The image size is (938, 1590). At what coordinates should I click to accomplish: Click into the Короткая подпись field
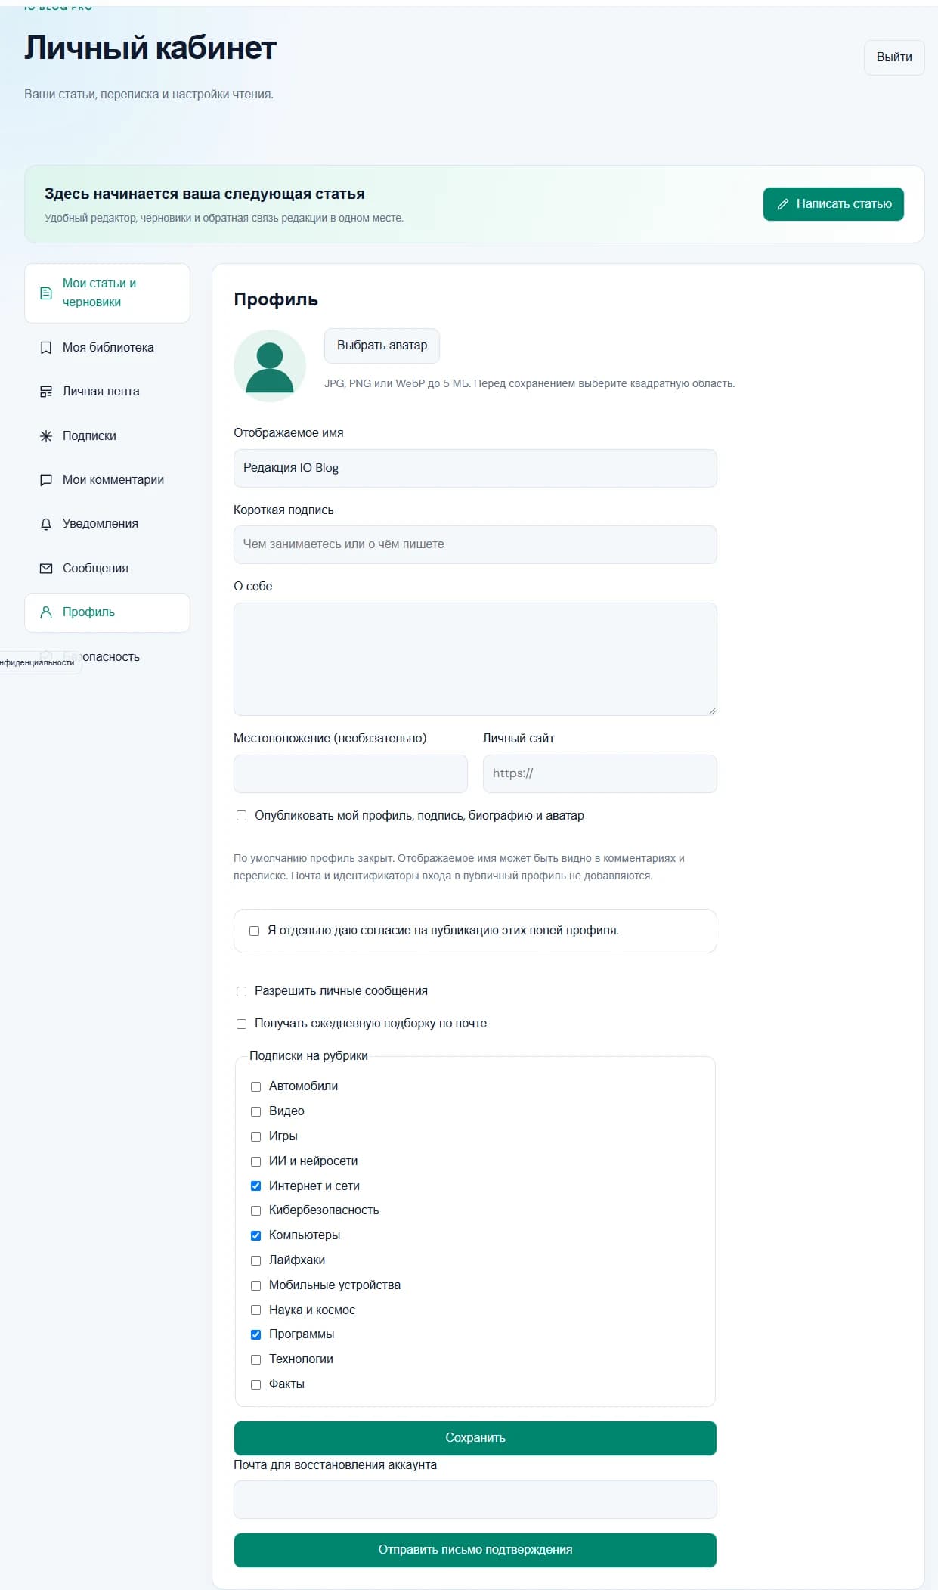click(475, 544)
